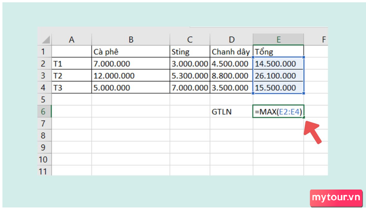
Task: Select row 6 header
Action: pyautogui.click(x=44, y=111)
